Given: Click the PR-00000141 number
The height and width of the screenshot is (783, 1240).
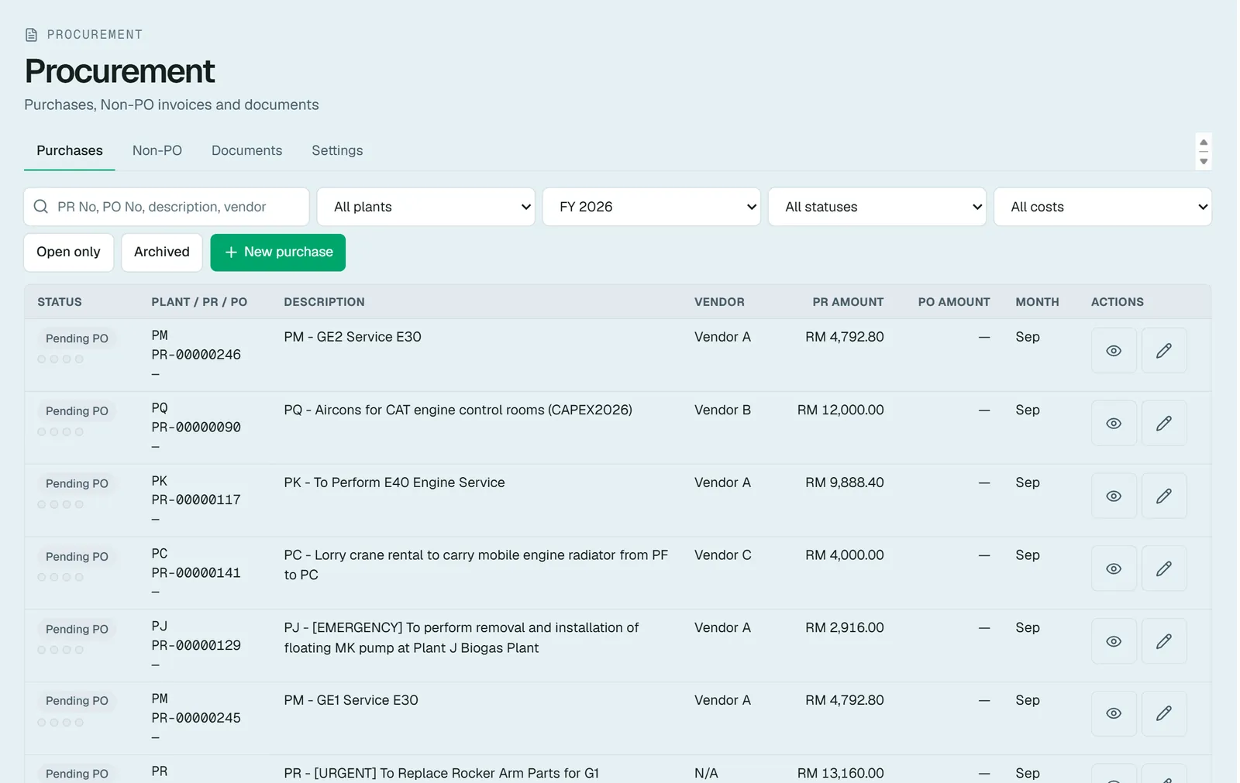Looking at the screenshot, I should click(x=196, y=573).
